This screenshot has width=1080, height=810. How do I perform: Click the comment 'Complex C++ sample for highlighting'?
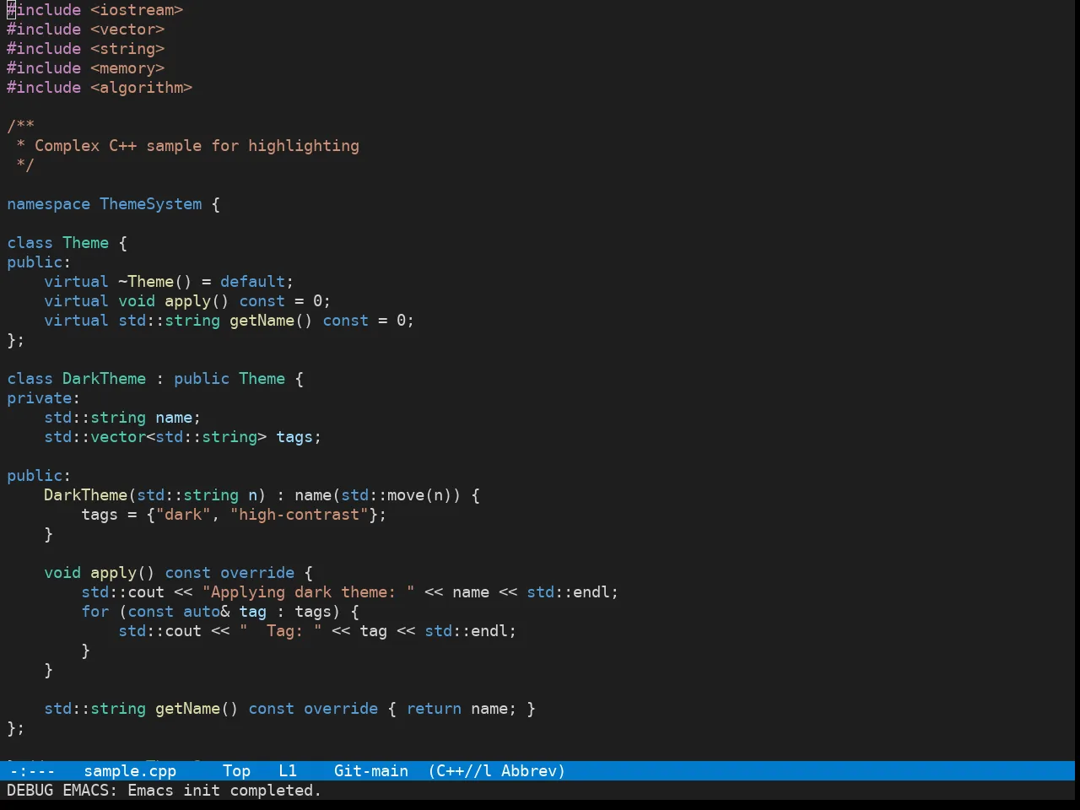197,146
